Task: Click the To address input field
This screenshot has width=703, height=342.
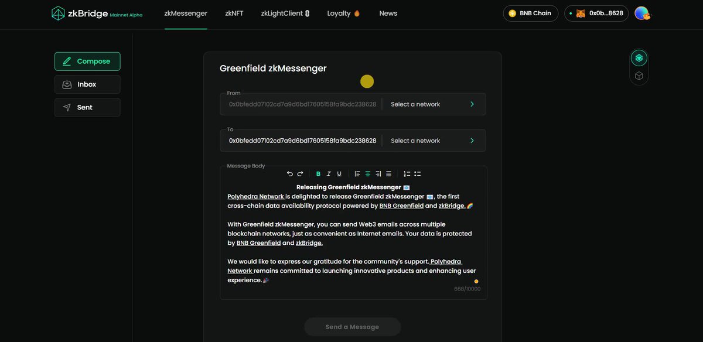Action: [302, 141]
